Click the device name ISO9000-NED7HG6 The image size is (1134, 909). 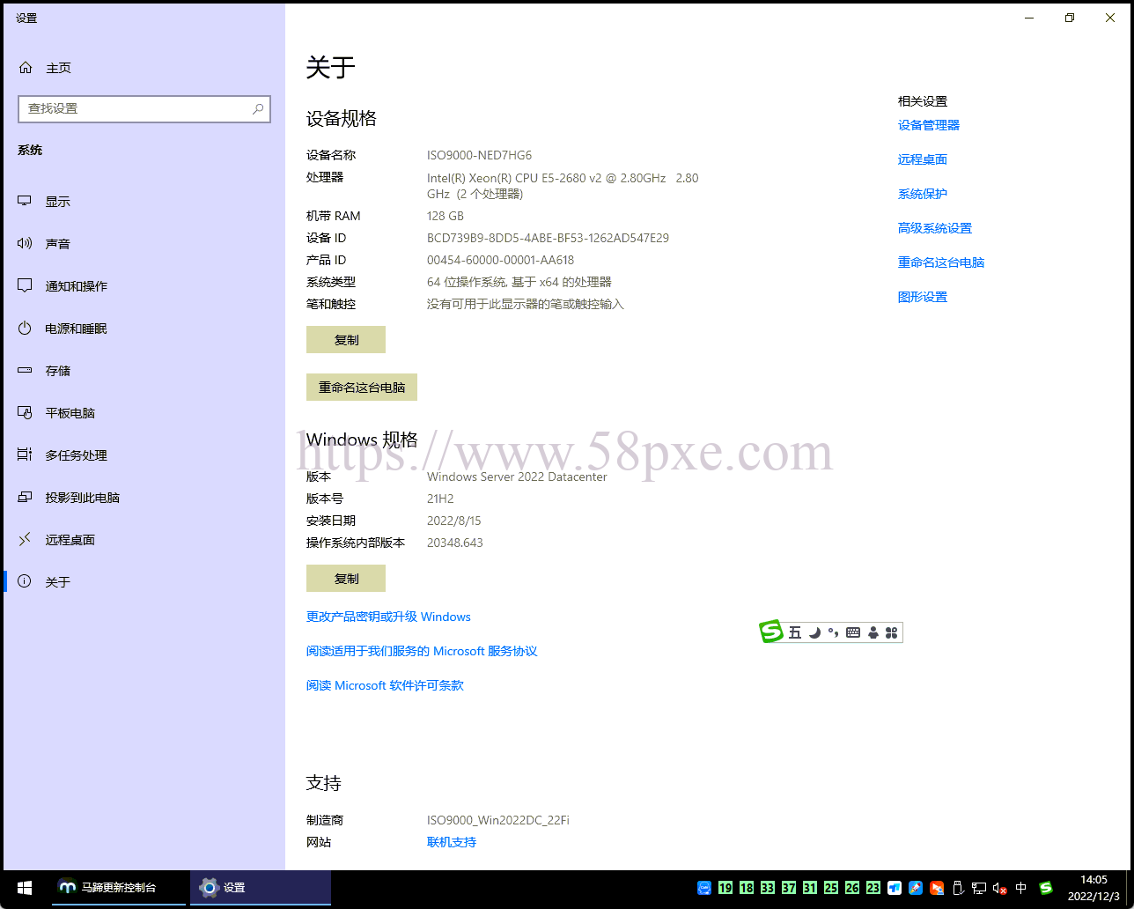[x=479, y=155]
